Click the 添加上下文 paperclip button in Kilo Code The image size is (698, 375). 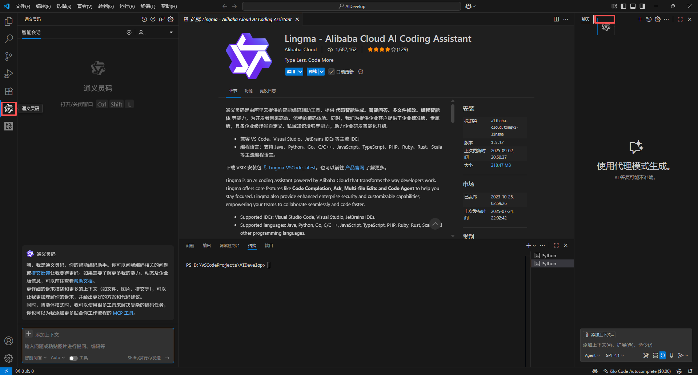(x=599, y=335)
